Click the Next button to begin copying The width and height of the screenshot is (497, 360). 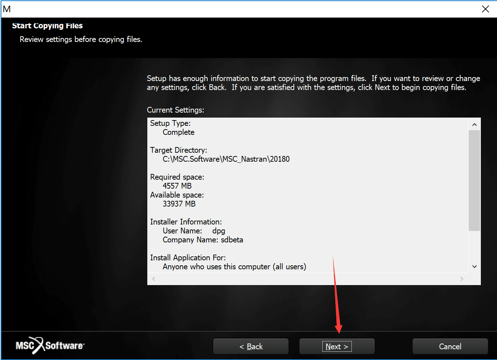(x=337, y=346)
